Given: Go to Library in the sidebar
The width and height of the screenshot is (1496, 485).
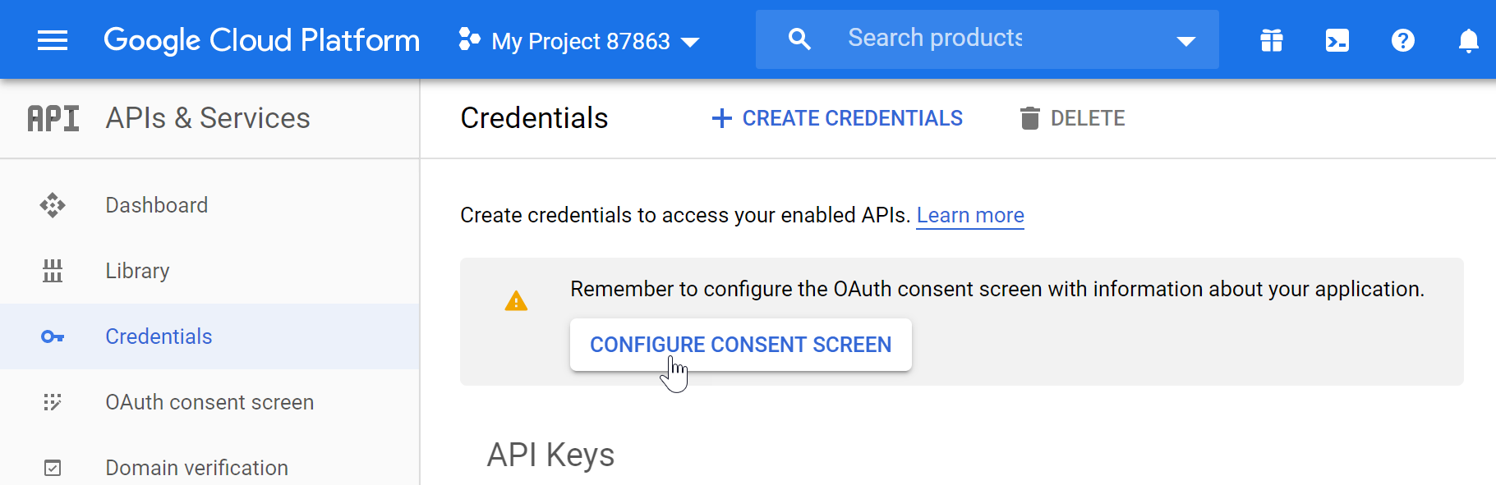Looking at the screenshot, I should pyautogui.click(x=209, y=271).
